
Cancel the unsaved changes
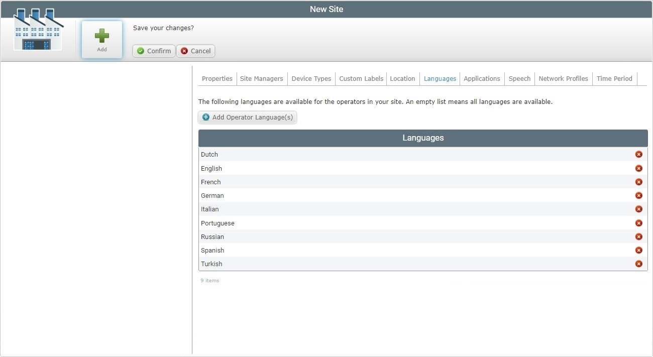tap(195, 51)
